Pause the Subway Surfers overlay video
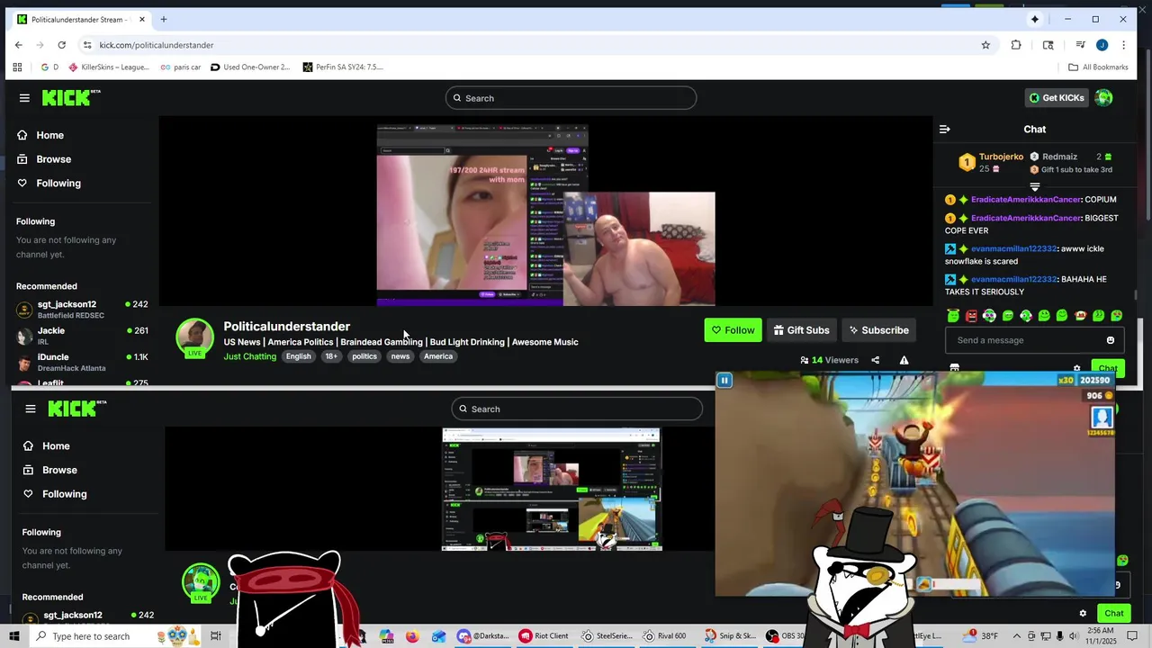Viewport: 1152px width, 648px height. click(724, 380)
